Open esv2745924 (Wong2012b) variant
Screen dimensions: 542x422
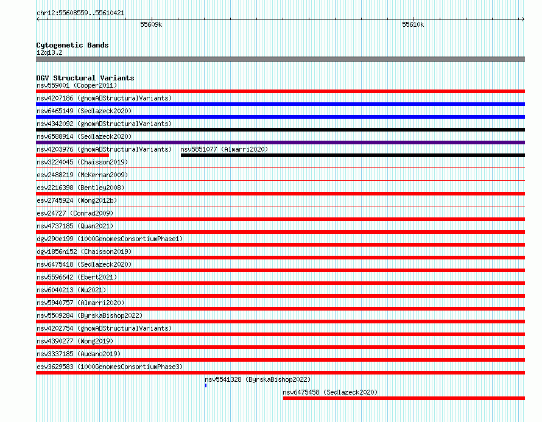tap(77, 200)
